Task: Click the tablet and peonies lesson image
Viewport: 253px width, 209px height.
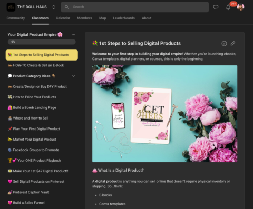Action: tap(164, 114)
